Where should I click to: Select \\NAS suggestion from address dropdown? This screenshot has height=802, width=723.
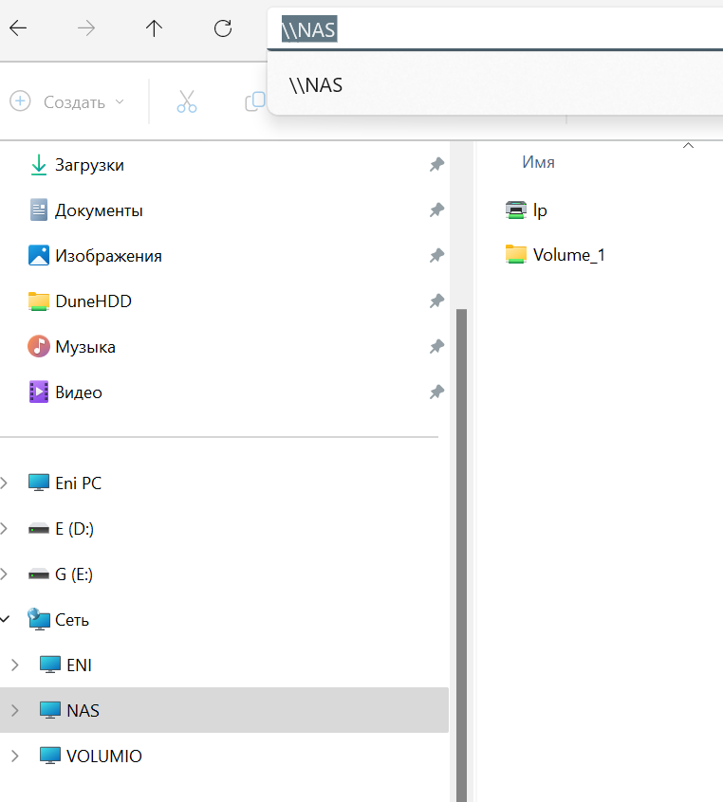tap(316, 85)
